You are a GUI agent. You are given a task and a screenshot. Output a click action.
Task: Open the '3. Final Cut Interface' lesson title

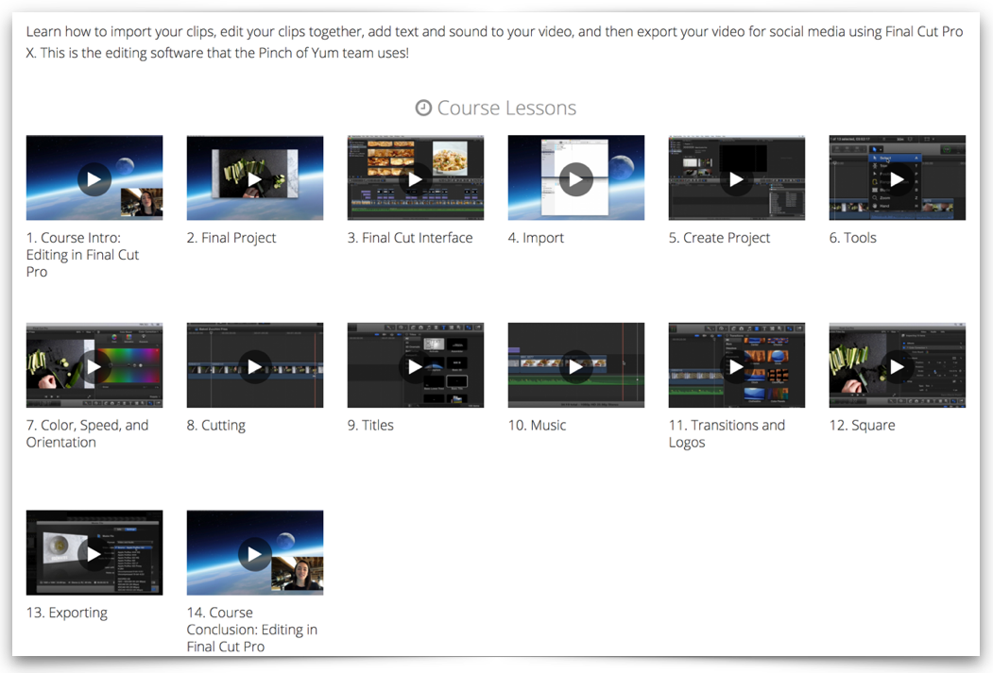410,238
